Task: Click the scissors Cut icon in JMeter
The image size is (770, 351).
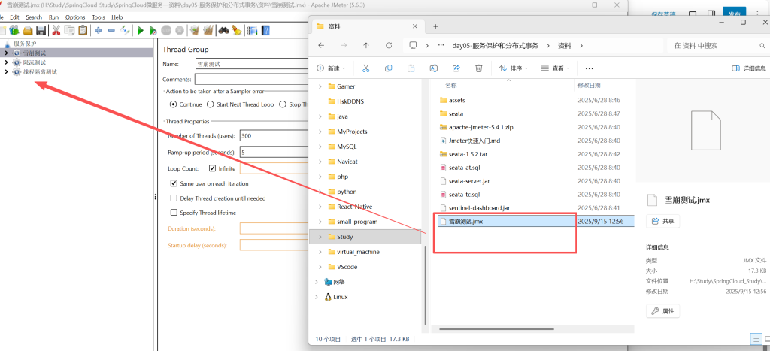Action: pyautogui.click(x=56, y=31)
